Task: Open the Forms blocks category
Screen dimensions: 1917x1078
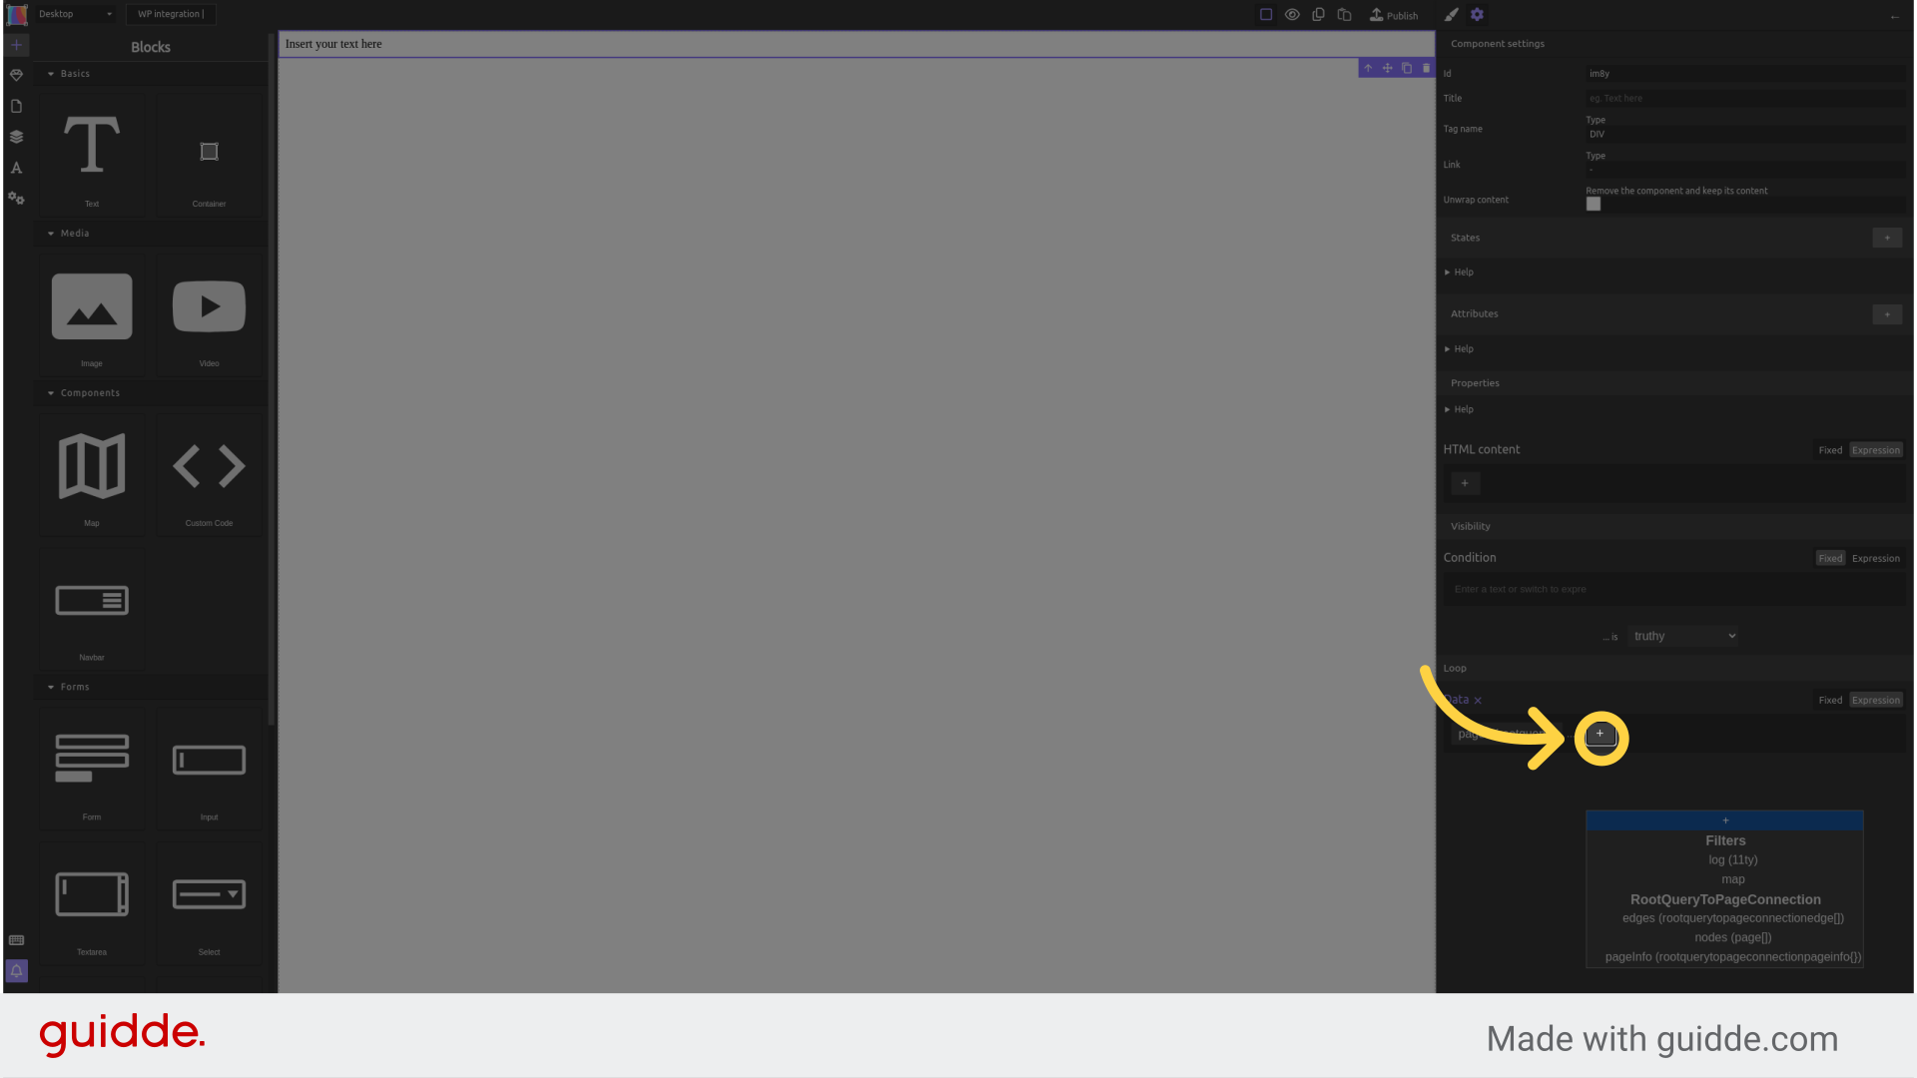Action: [x=75, y=686]
